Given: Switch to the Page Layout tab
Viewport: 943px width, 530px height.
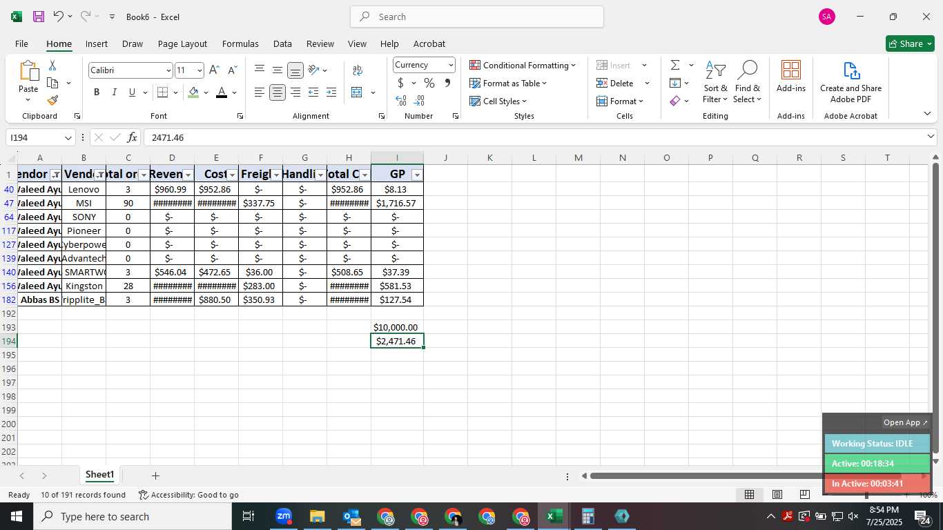Looking at the screenshot, I should tap(182, 43).
